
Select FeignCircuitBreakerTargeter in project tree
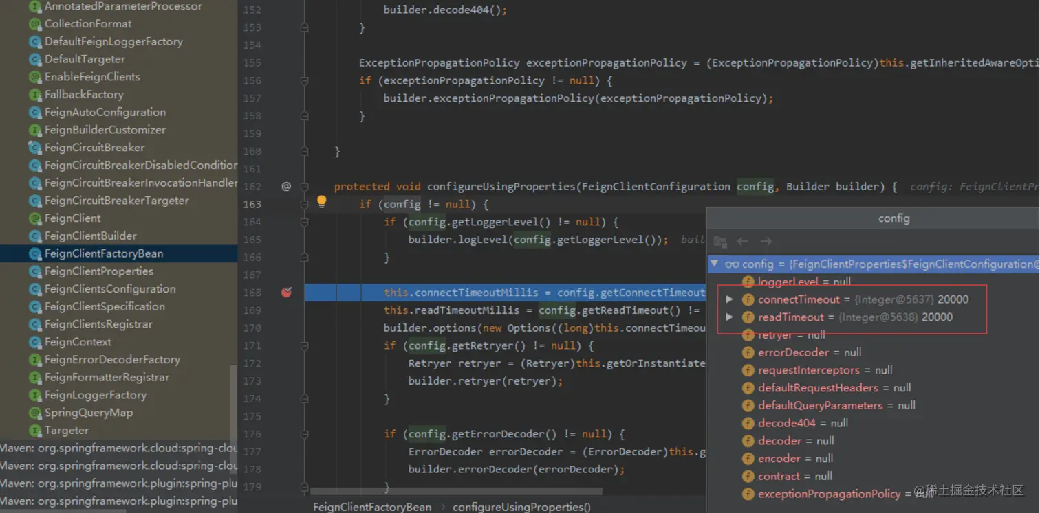(118, 201)
